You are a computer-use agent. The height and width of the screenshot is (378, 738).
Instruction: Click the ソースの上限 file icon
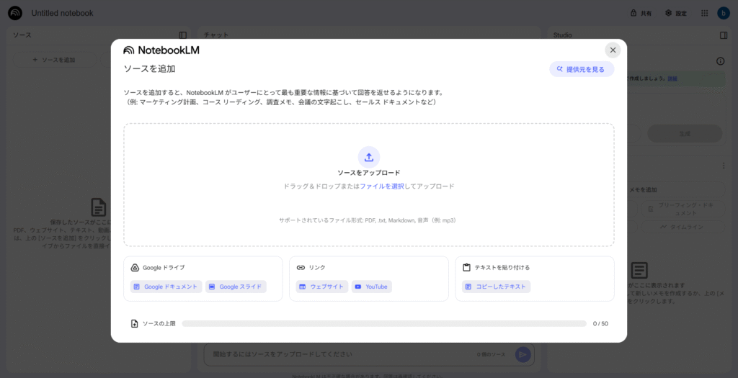point(134,323)
